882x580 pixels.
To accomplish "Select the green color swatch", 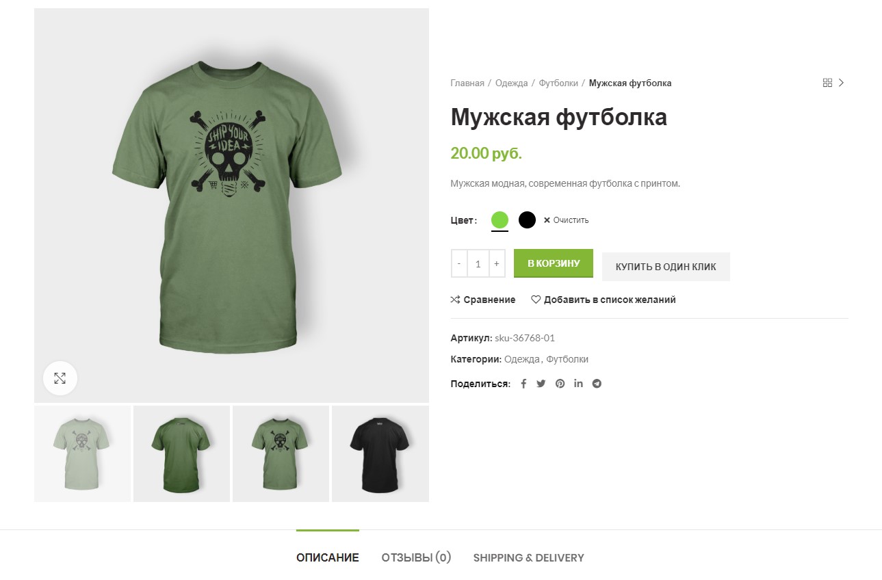I will pos(500,220).
